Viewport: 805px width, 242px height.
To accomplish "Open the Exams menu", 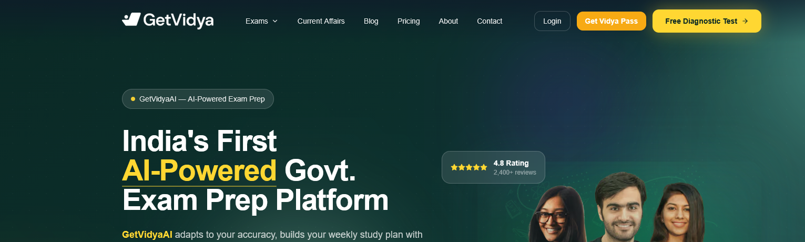I will point(261,21).
